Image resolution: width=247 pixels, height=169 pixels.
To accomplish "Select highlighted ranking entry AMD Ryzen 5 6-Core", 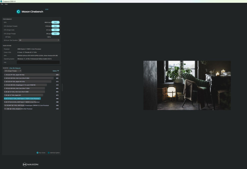I will click(x=32, y=98).
